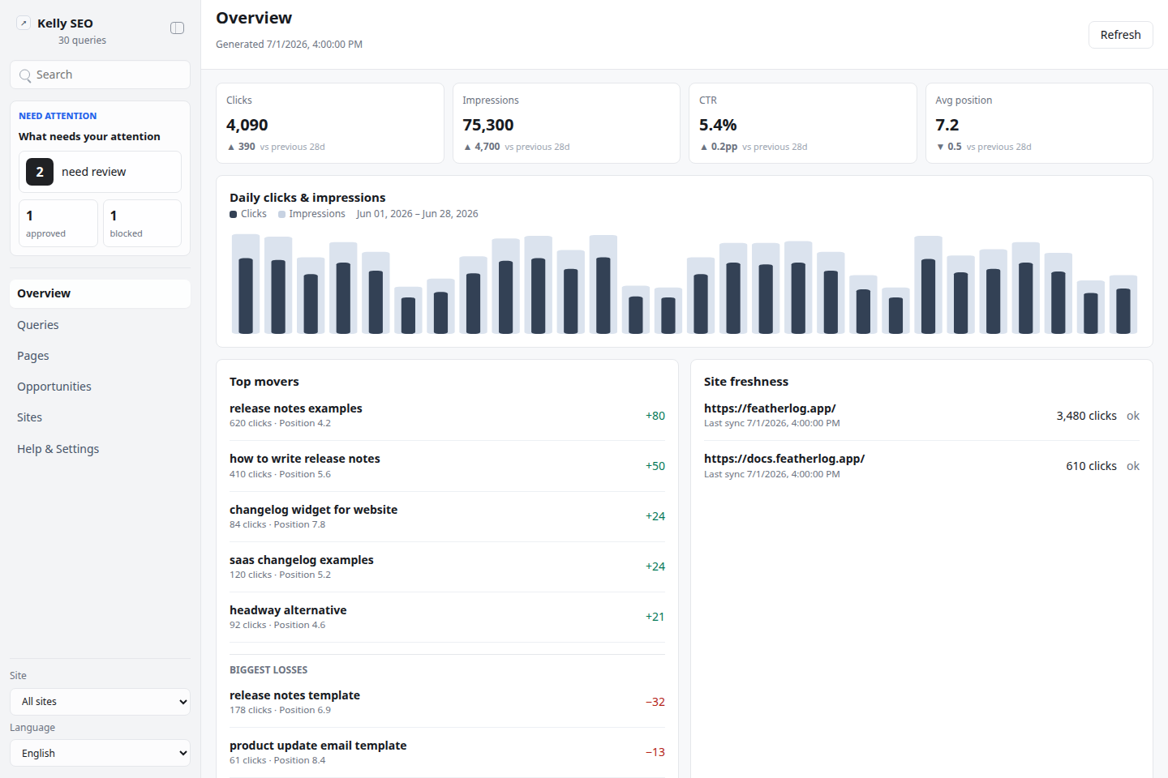Click the search magnifier icon

point(25,75)
